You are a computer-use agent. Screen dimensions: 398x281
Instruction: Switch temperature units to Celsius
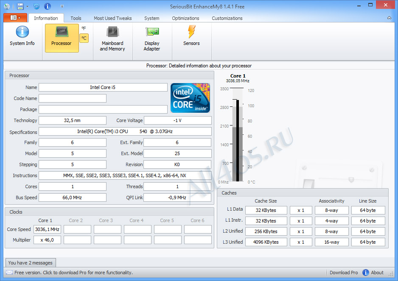point(84,38)
